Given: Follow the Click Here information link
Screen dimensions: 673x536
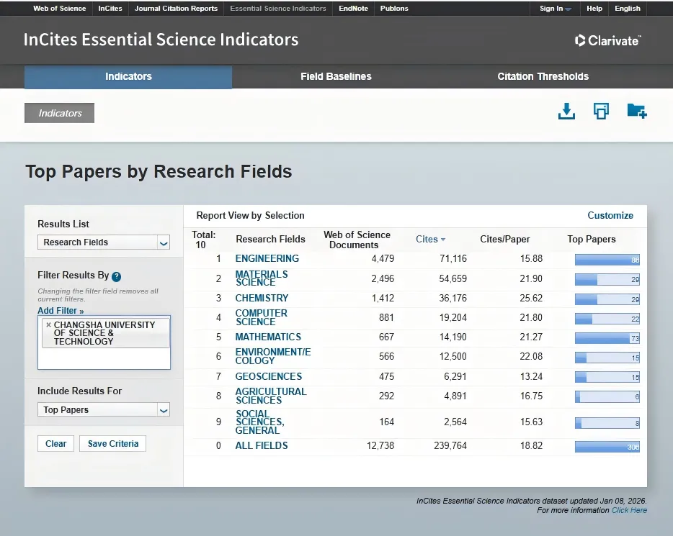Looking at the screenshot, I should tap(629, 510).
